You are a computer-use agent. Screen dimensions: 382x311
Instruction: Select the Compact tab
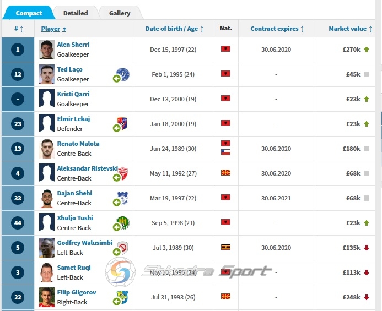pyautogui.click(x=29, y=13)
